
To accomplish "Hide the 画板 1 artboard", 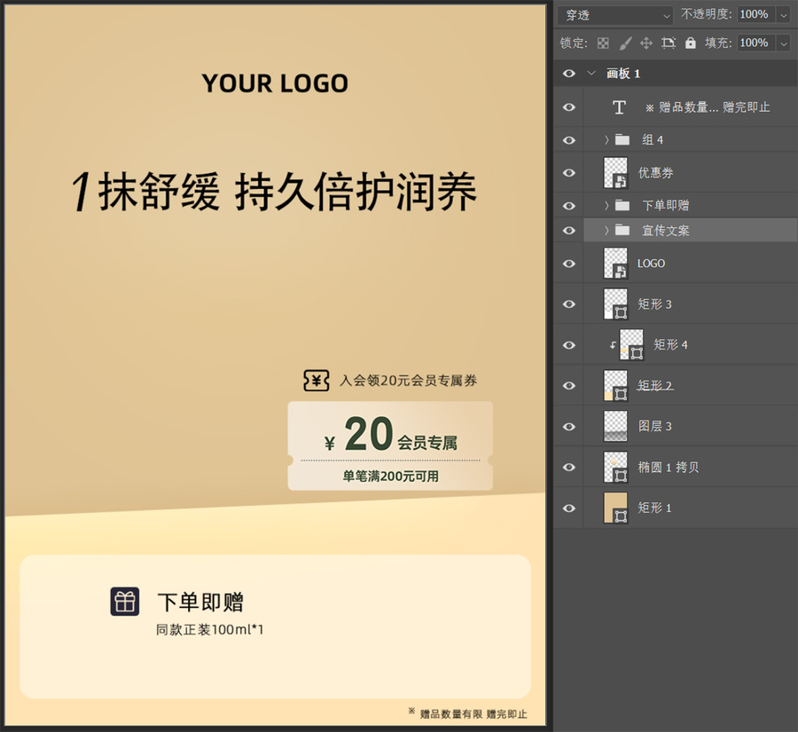I will pyautogui.click(x=569, y=74).
